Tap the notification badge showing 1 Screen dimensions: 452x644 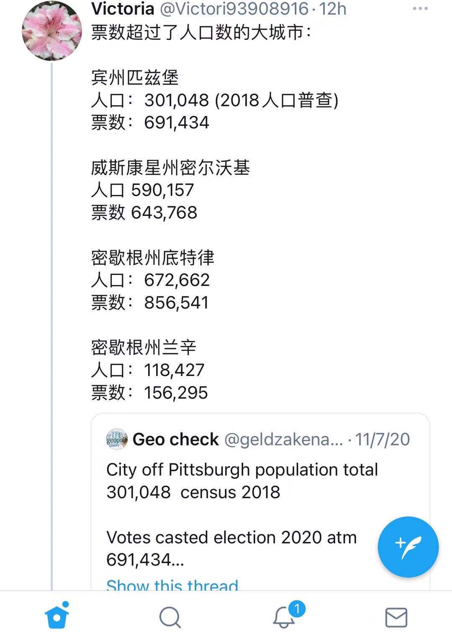298,608
